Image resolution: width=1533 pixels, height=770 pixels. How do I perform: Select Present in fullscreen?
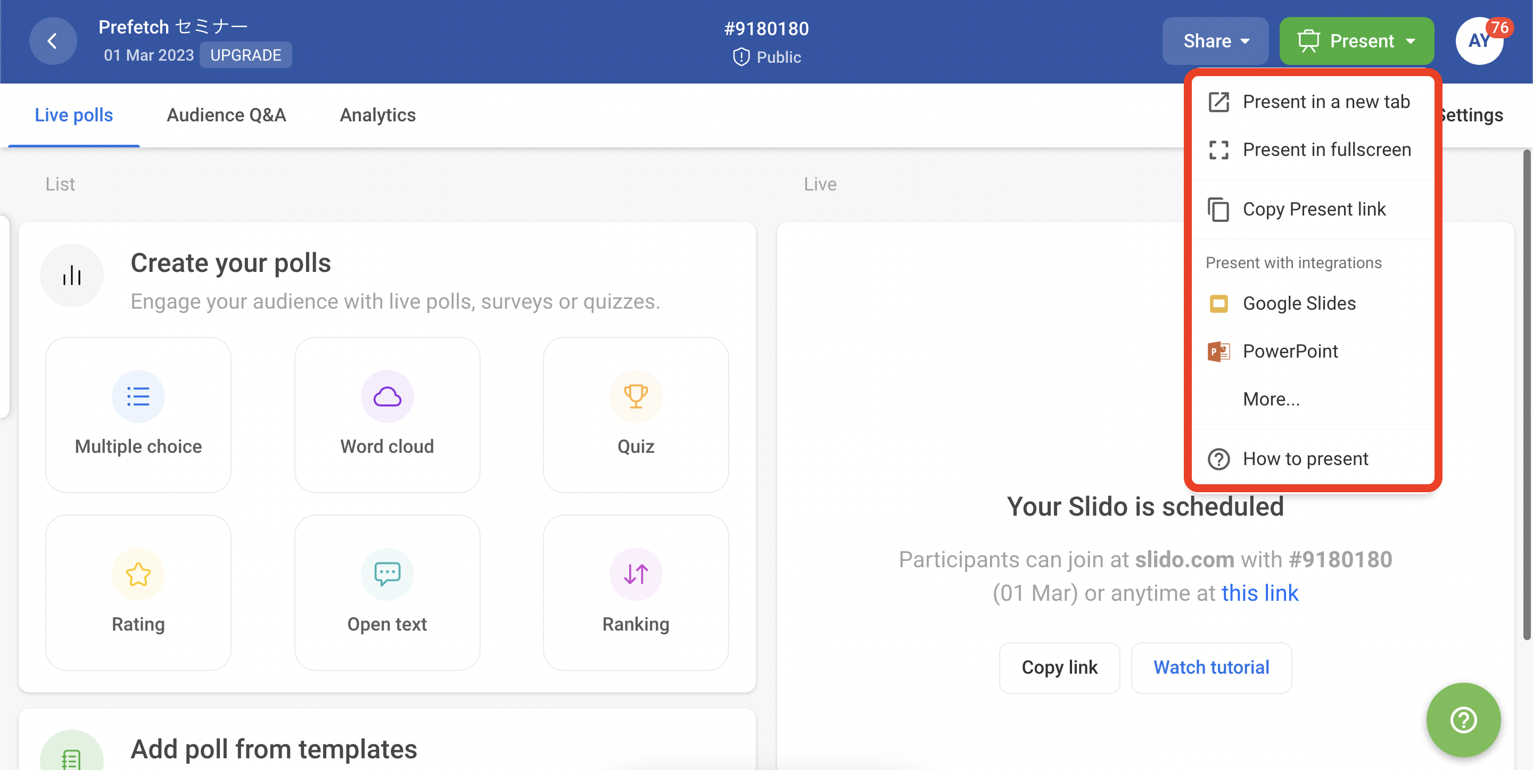click(1326, 150)
